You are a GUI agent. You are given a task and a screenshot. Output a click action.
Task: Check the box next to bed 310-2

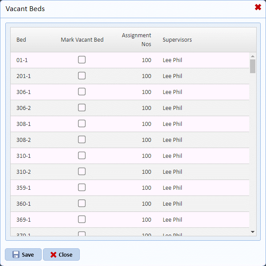click(82, 172)
